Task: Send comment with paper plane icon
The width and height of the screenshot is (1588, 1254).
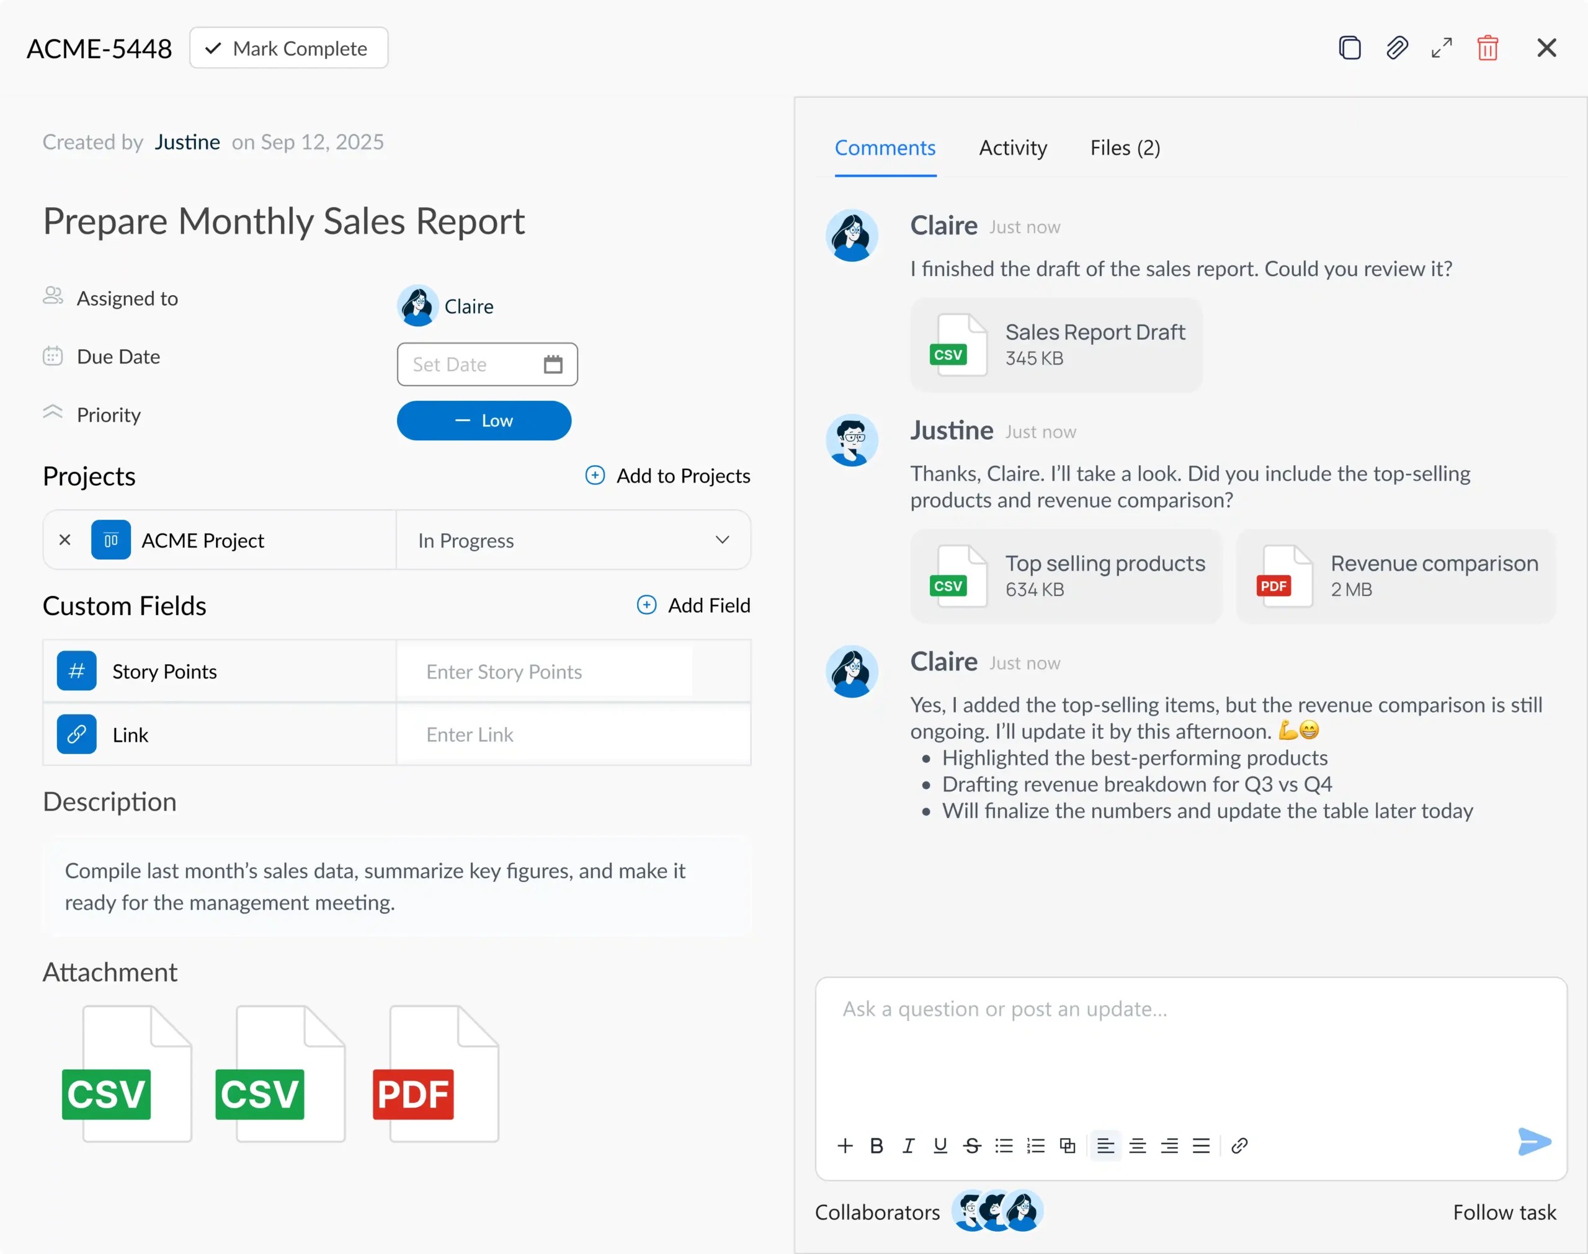Action: coord(1533,1142)
